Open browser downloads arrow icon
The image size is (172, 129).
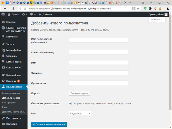point(168,9)
